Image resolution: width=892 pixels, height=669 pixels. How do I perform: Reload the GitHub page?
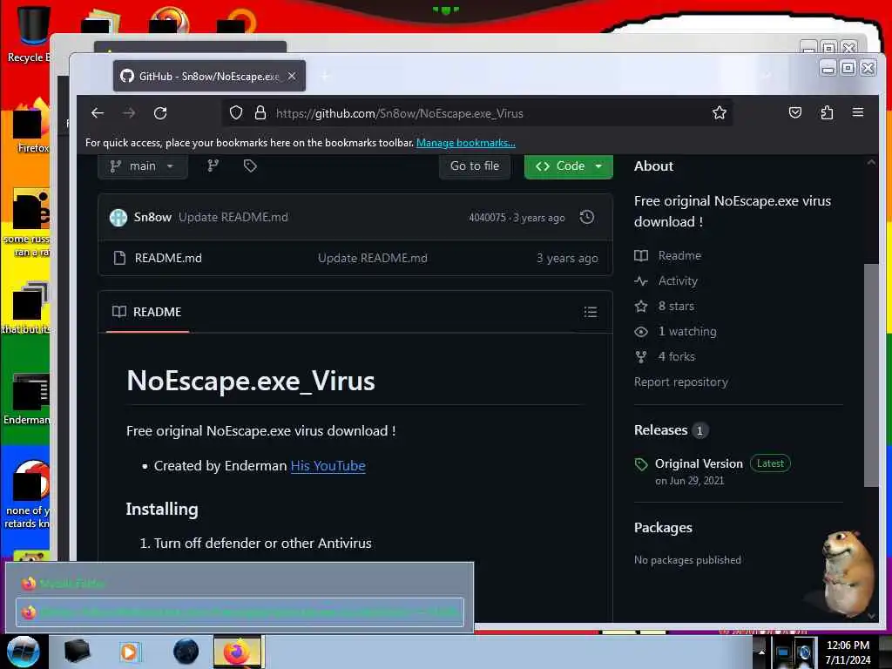point(160,113)
